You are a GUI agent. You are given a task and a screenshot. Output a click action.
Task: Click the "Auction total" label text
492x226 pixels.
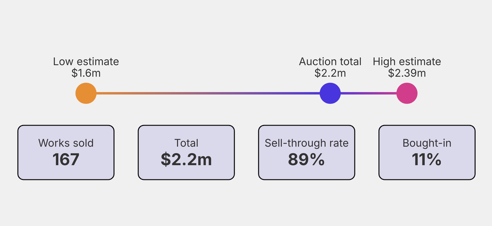[330, 62]
